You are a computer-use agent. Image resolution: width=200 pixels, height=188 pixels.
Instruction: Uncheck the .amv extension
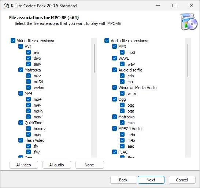click(x=28, y=64)
